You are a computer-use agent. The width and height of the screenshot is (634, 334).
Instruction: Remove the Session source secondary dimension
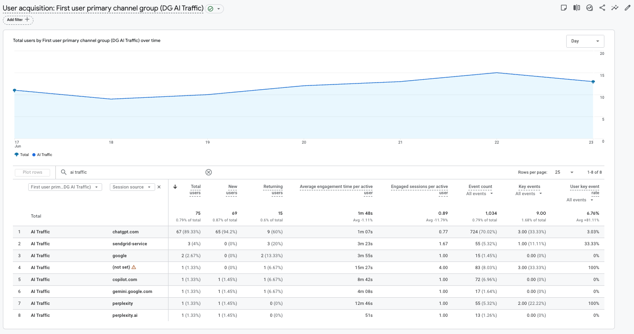159,187
